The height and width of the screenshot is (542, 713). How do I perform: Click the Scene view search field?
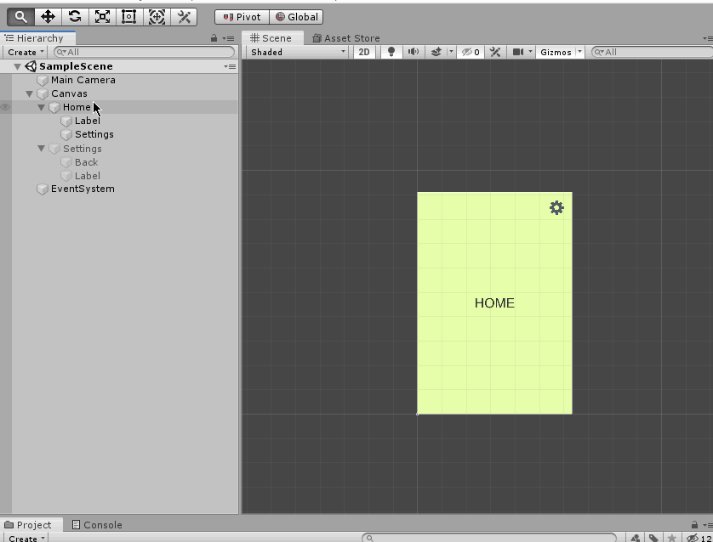tap(652, 52)
